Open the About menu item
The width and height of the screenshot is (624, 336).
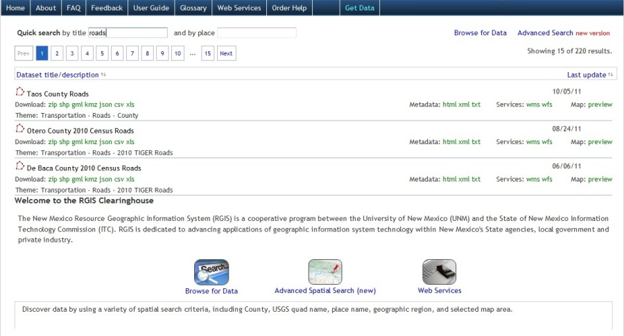pos(46,8)
